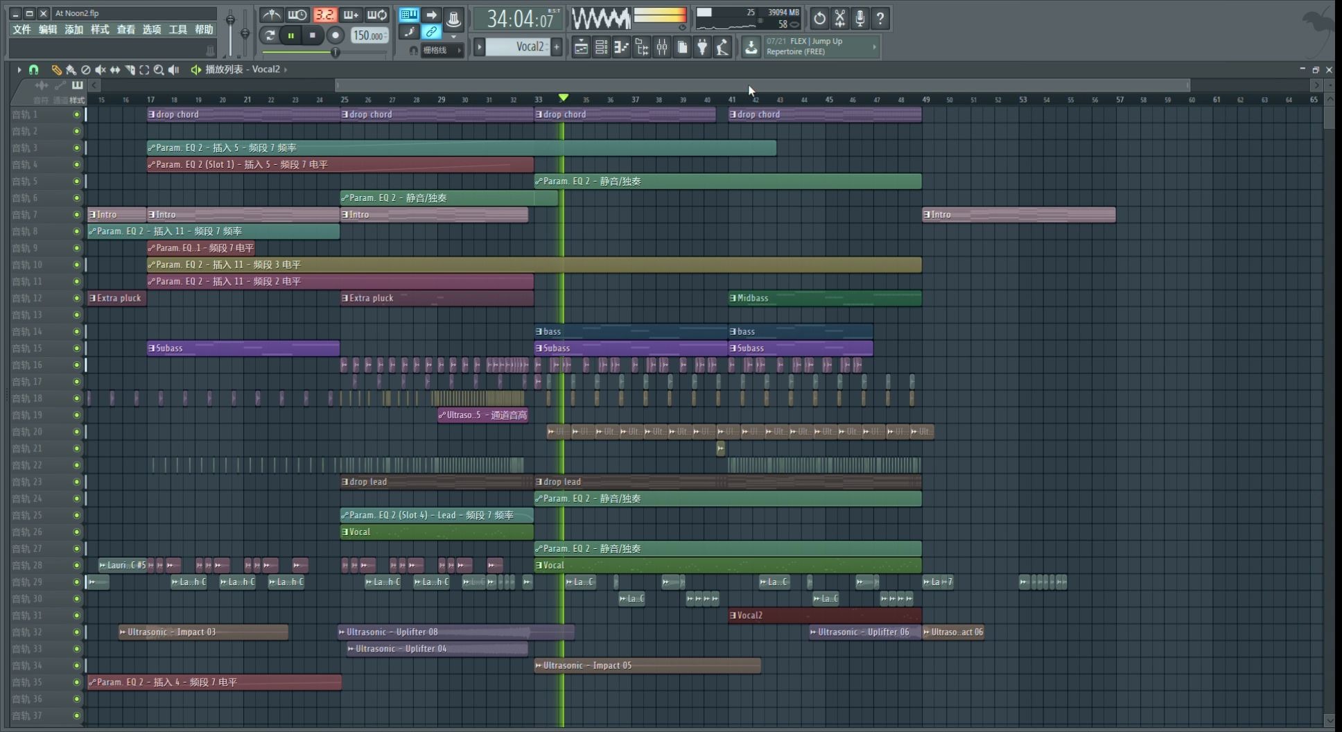Screen dimensions: 1342x732
Task: Open the Mixer via its toolbar icon
Action: click(x=661, y=47)
